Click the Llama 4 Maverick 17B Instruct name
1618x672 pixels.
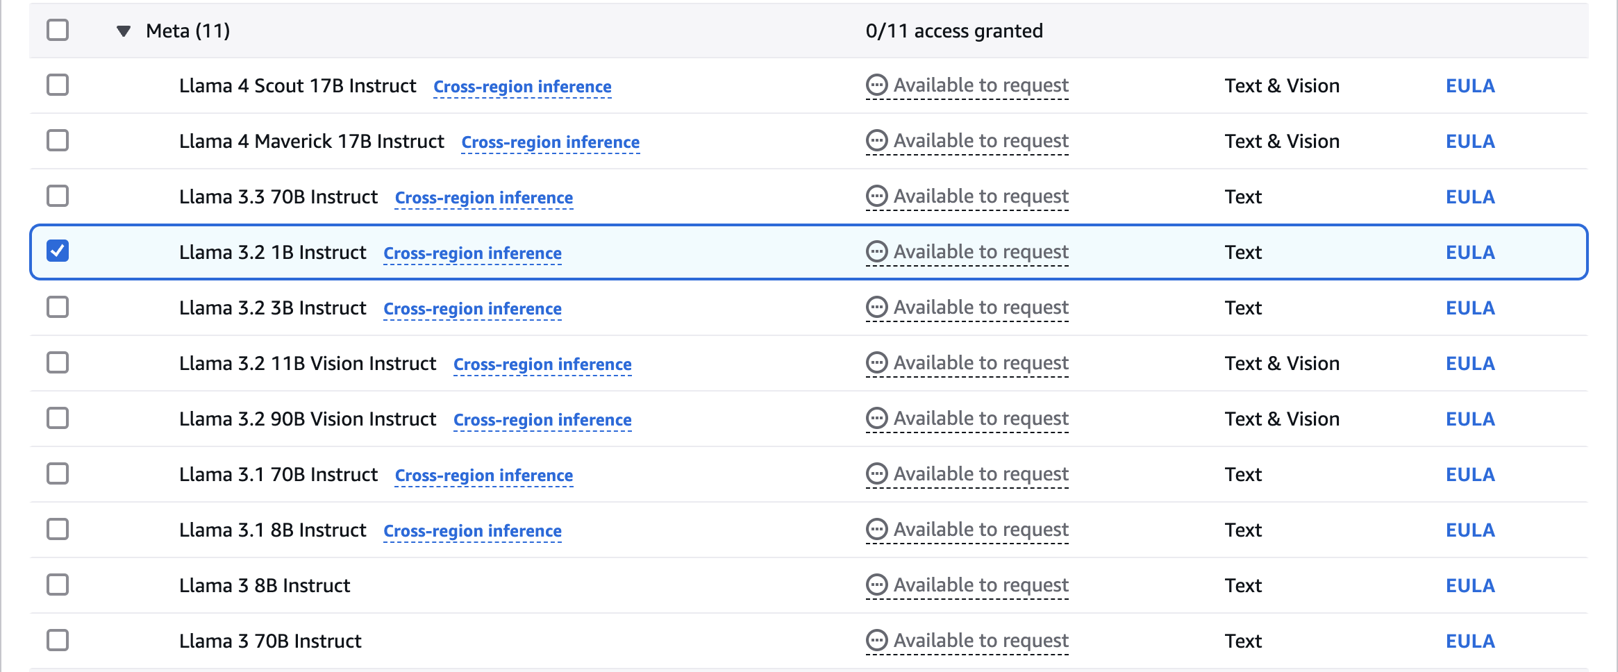(x=311, y=142)
